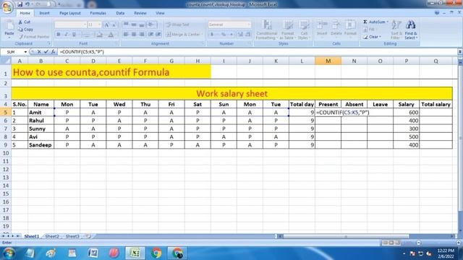
Task: Click cell with name Sandeep
Action: pos(41,144)
